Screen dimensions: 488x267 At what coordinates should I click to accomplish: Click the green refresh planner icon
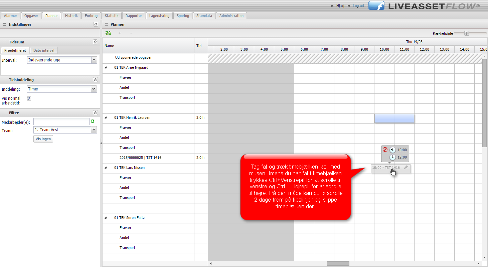[108, 33]
